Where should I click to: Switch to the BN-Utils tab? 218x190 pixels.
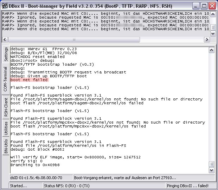coord(6,146)
